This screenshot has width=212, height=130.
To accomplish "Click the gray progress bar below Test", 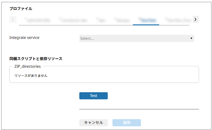I will tap(139, 109).
